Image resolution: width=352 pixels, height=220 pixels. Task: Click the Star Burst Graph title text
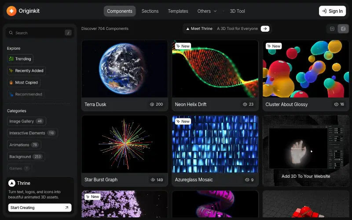[101, 180]
